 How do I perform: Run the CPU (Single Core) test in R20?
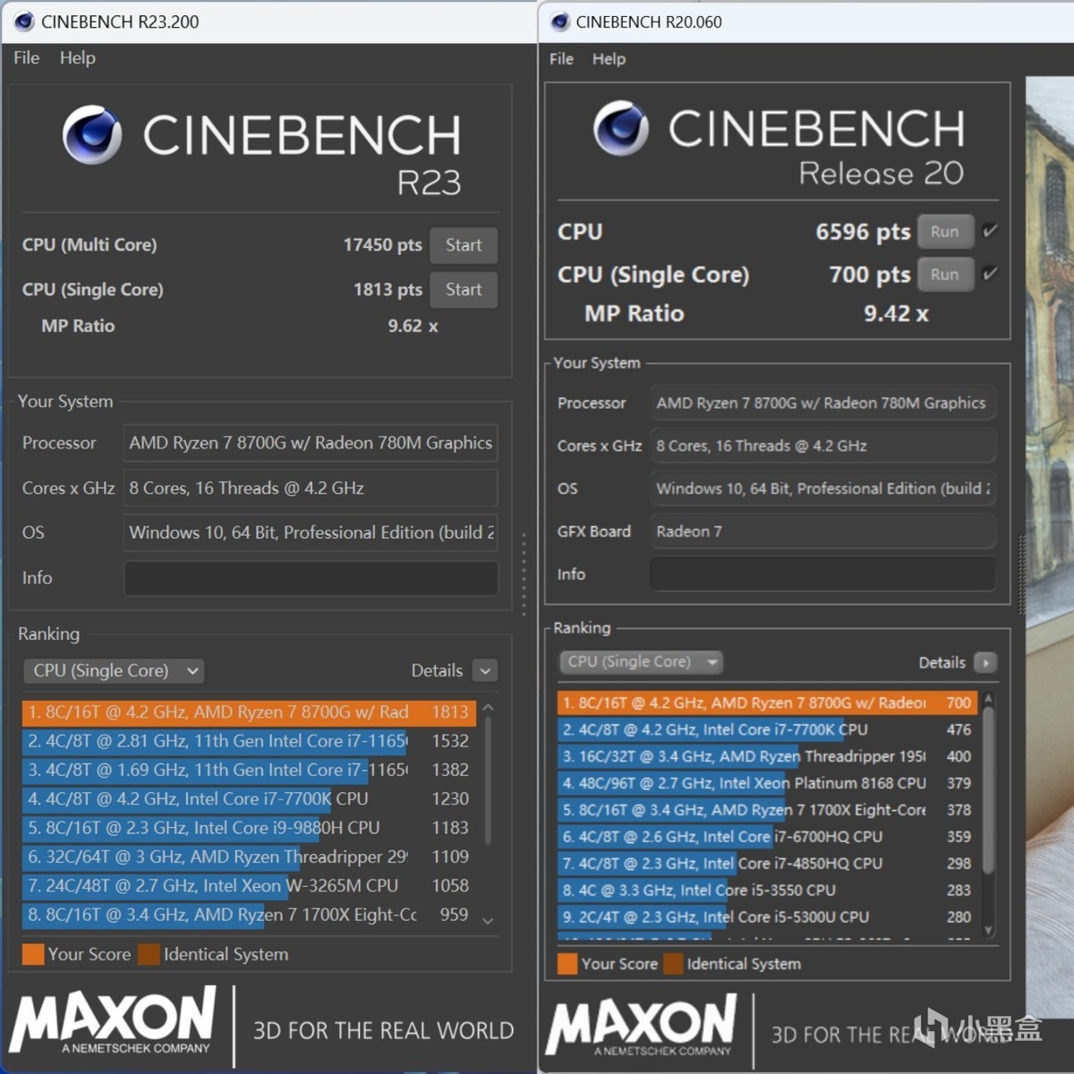tap(945, 275)
